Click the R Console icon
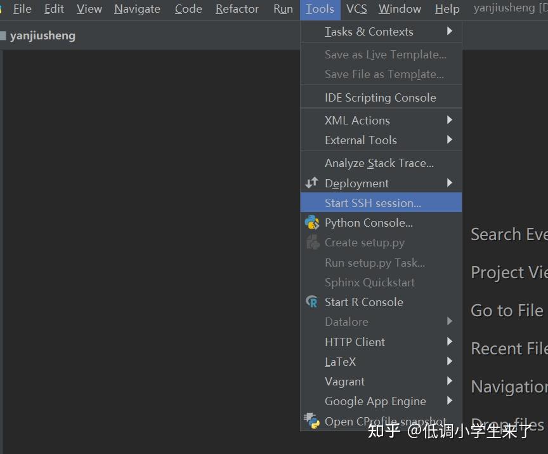 click(312, 302)
